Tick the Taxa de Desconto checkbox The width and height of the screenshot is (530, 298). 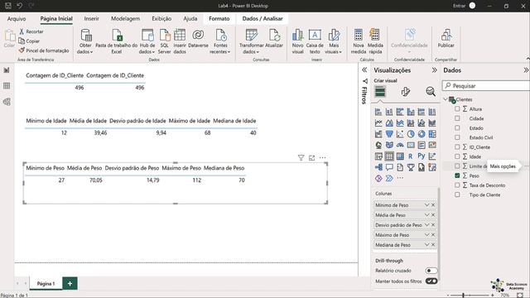coord(457,185)
